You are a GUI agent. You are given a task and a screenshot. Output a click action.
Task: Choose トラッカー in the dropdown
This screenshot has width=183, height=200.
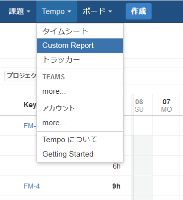tap(80, 60)
